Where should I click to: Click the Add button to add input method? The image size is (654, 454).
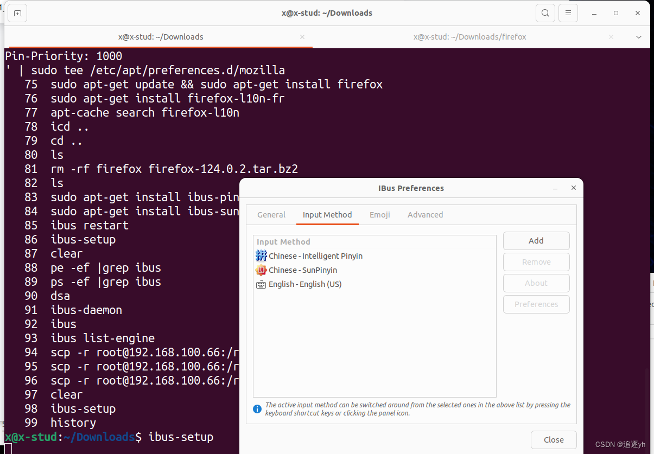[536, 240]
